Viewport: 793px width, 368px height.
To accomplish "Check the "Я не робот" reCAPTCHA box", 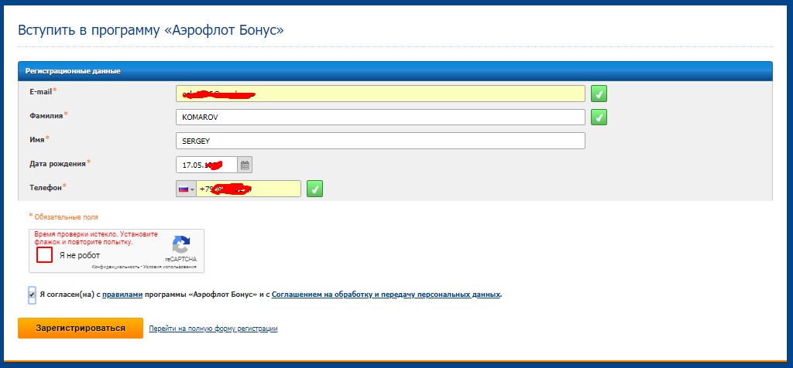I will (45, 255).
